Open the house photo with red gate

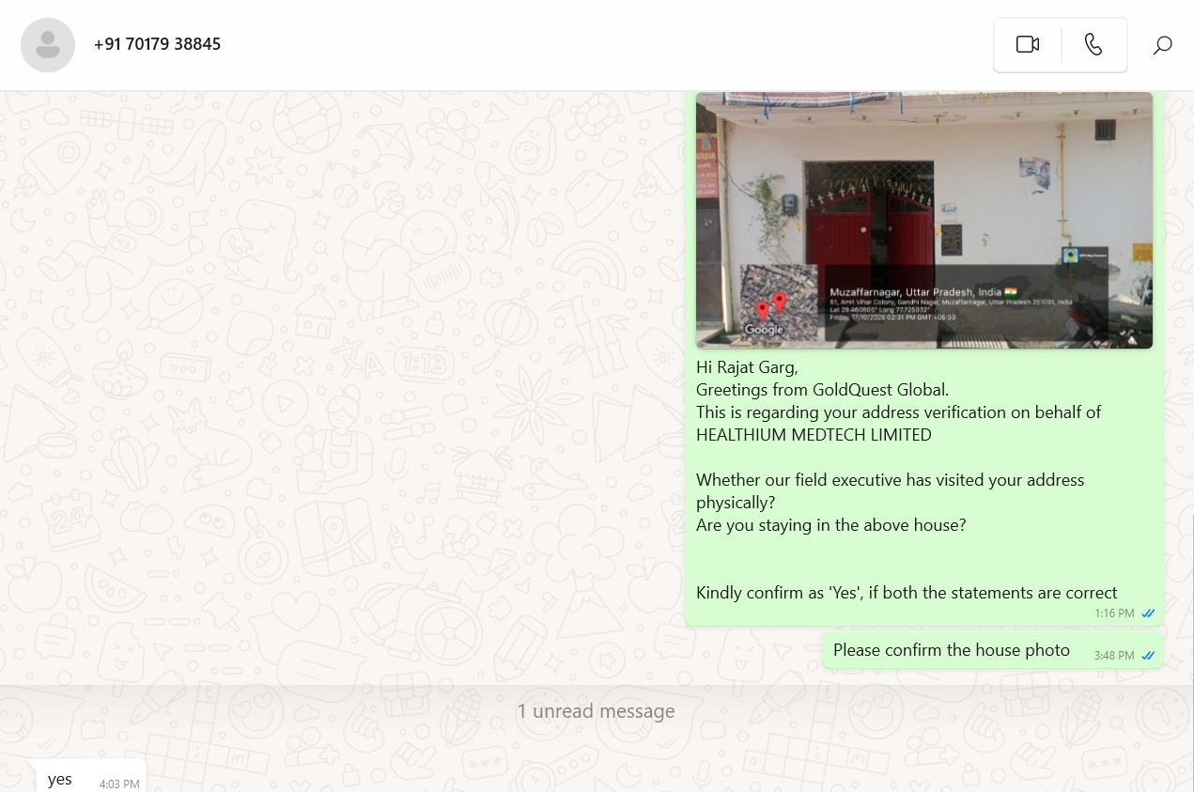[x=923, y=220]
